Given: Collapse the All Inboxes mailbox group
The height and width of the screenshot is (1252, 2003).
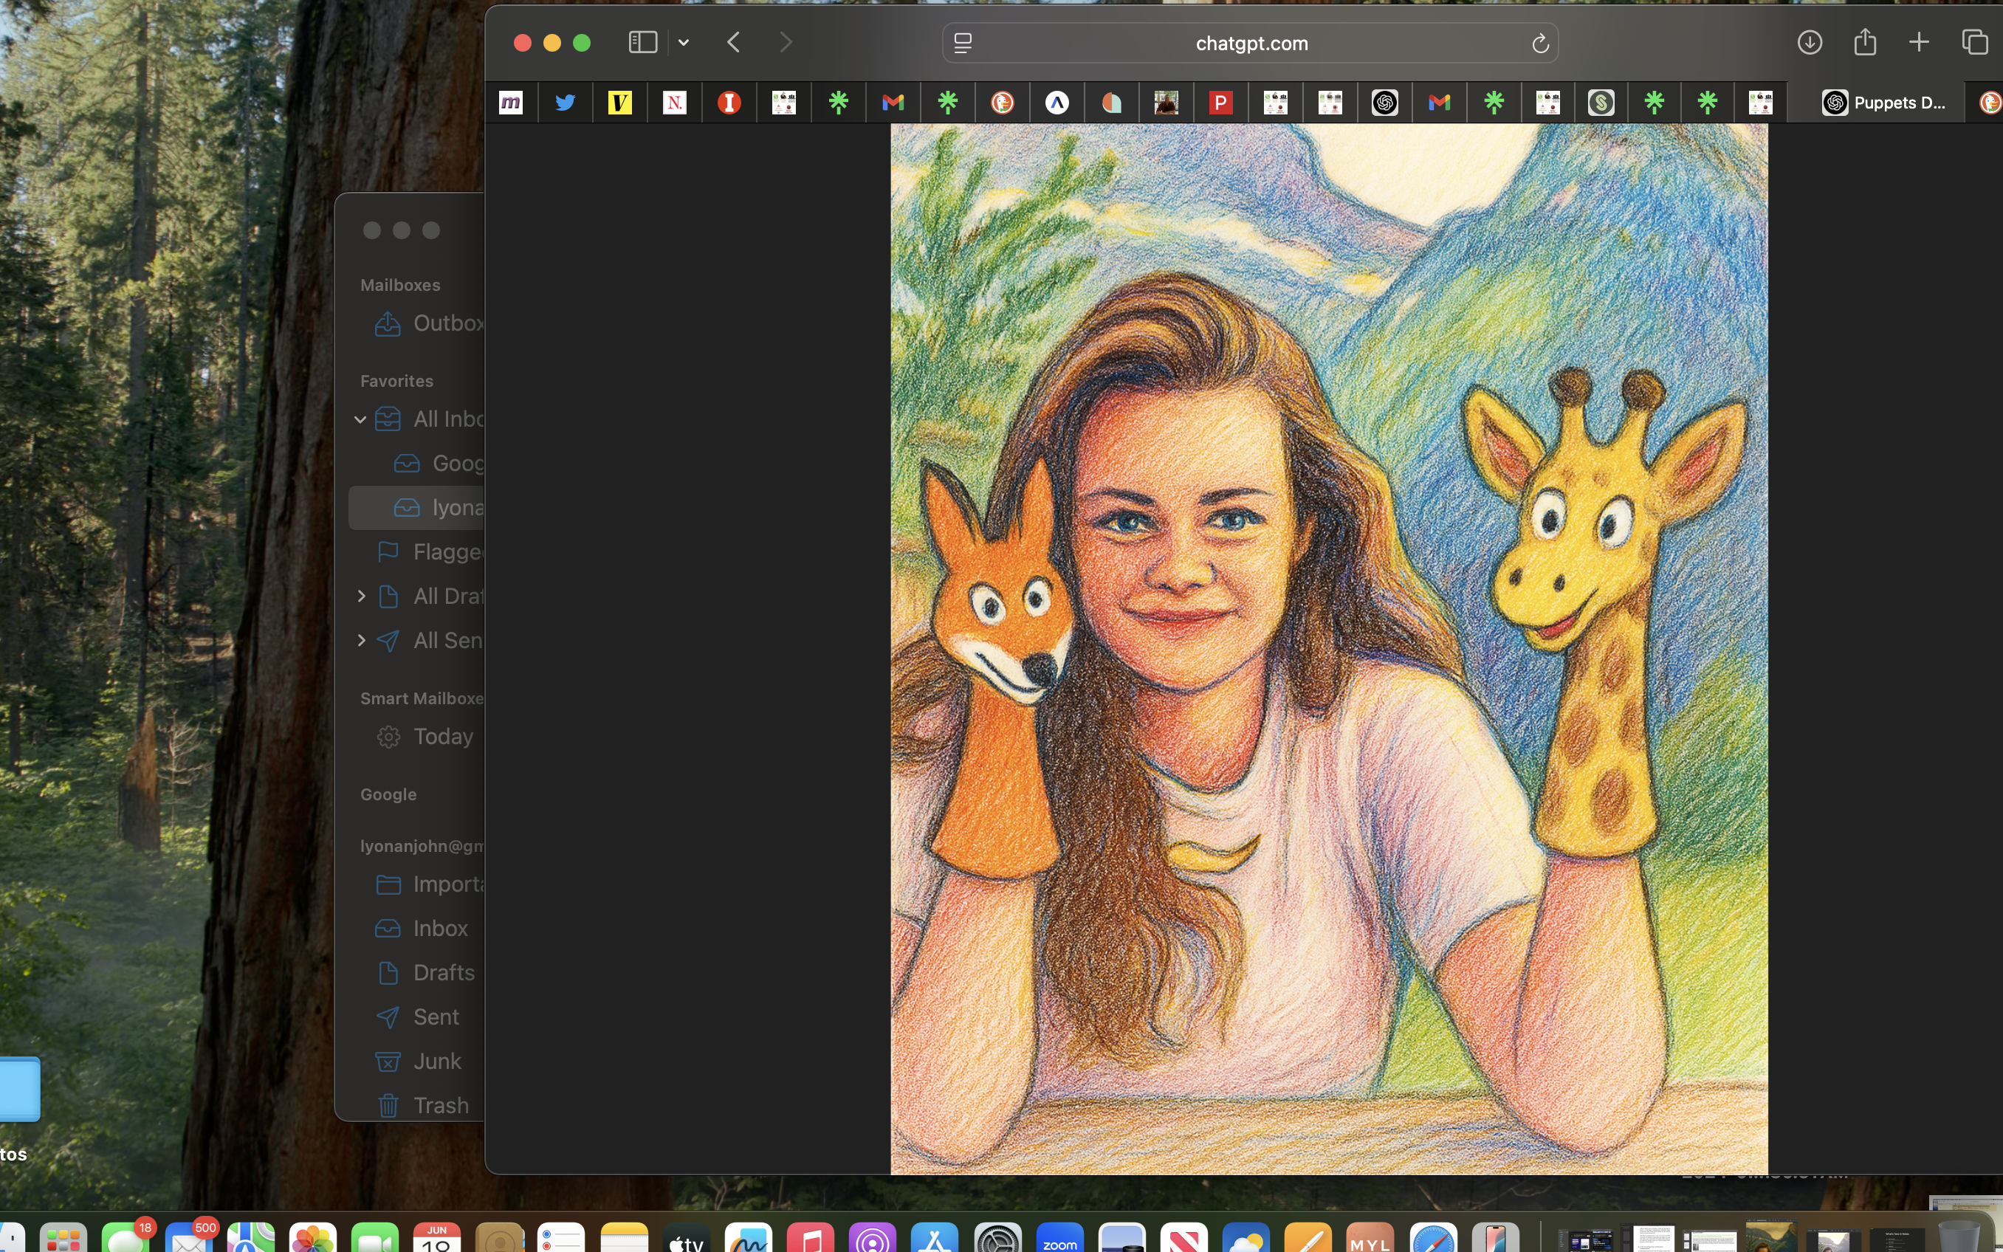Looking at the screenshot, I should [360, 420].
